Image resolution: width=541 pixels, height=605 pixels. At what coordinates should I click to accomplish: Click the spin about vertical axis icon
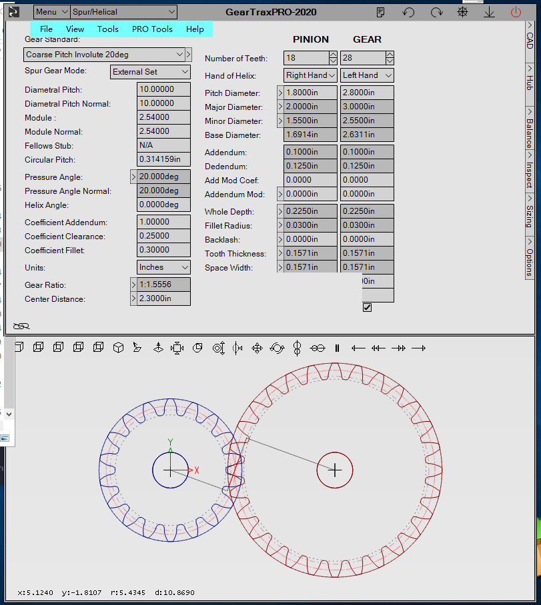(297, 348)
